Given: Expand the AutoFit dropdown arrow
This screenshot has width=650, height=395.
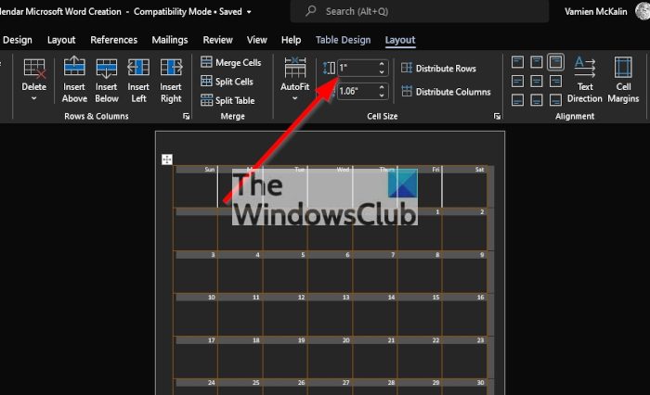Looking at the screenshot, I should click(x=294, y=98).
